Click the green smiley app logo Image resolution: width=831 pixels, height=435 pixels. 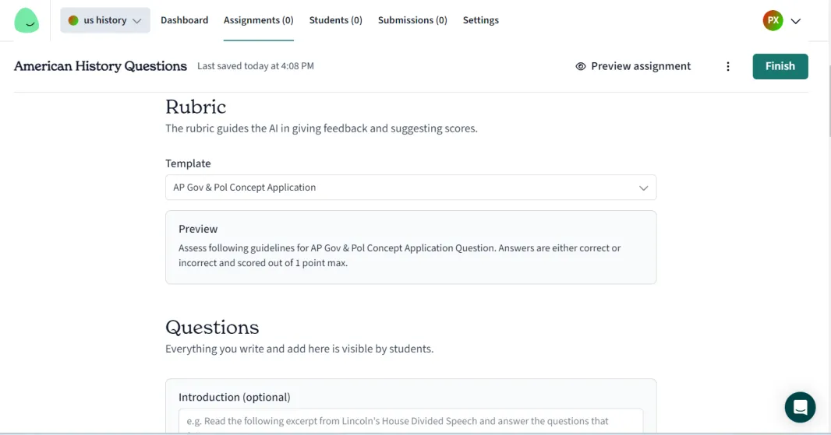(27, 21)
